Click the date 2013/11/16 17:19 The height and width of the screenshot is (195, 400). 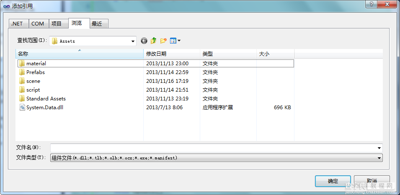[168, 81]
